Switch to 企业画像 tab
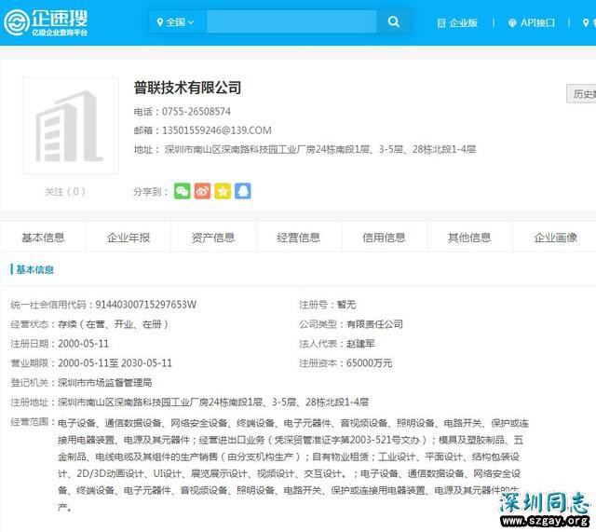Screen dimensions: 596x532 tap(555, 238)
